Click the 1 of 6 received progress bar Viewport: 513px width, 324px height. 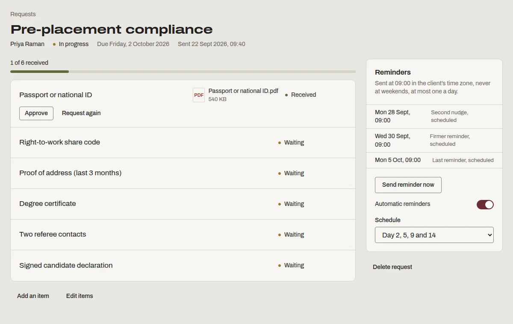click(183, 72)
